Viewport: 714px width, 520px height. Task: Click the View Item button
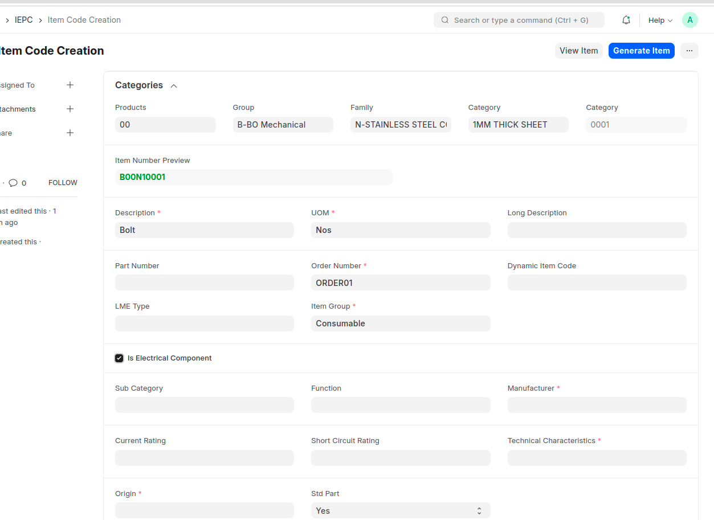(x=578, y=51)
